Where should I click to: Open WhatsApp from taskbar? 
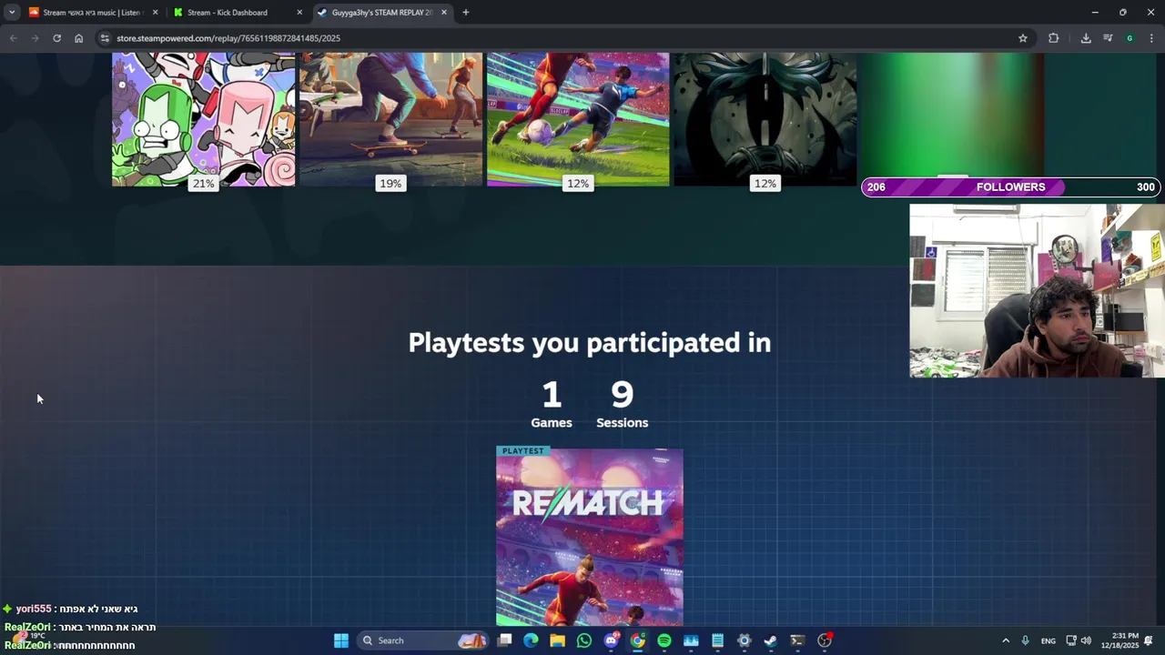584,640
